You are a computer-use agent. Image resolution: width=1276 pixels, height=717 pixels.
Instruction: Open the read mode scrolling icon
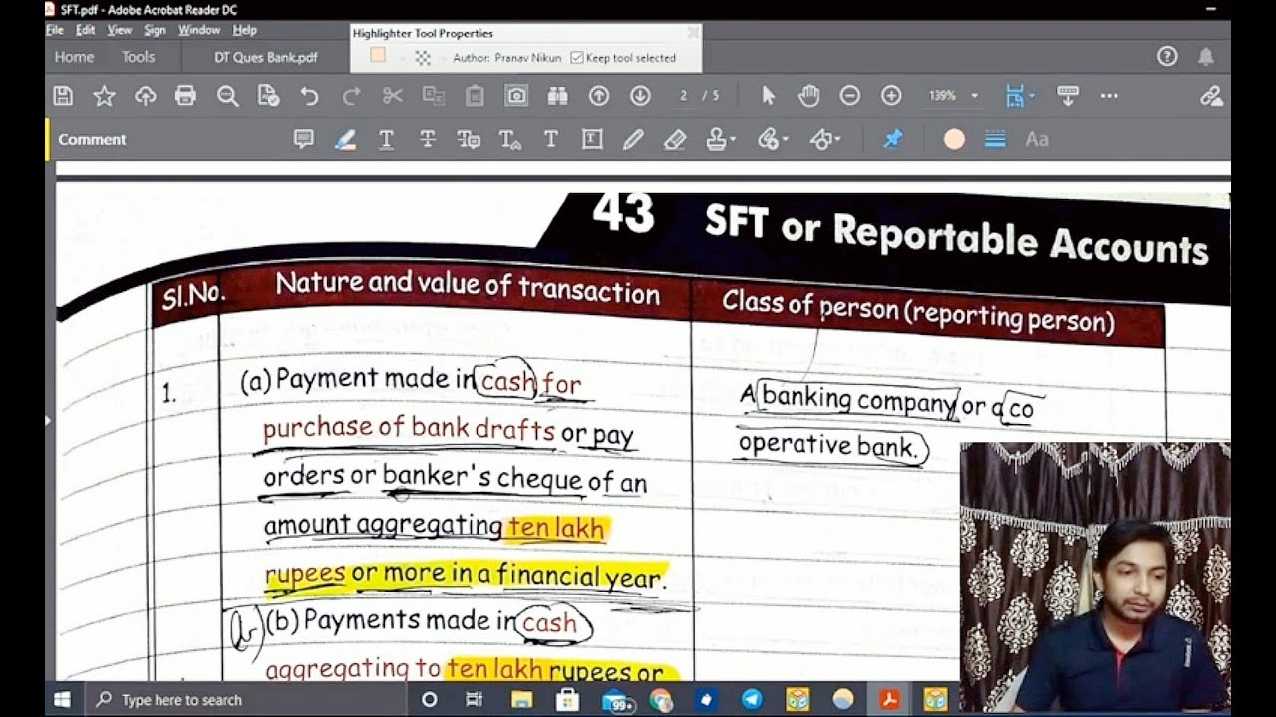tap(1068, 96)
